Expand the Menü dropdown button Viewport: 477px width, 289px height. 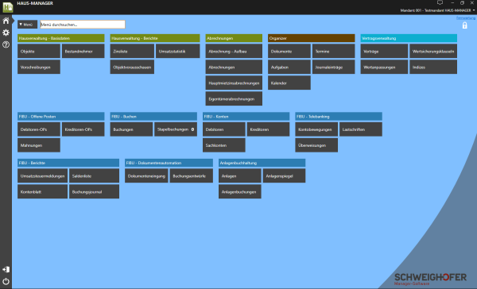coord(27,25)
